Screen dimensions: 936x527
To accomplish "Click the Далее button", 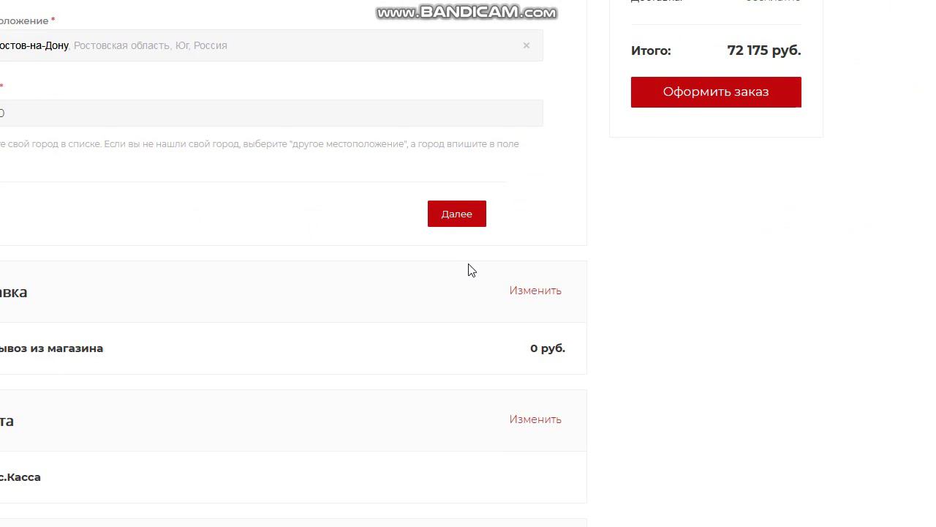I will point(457,214).
